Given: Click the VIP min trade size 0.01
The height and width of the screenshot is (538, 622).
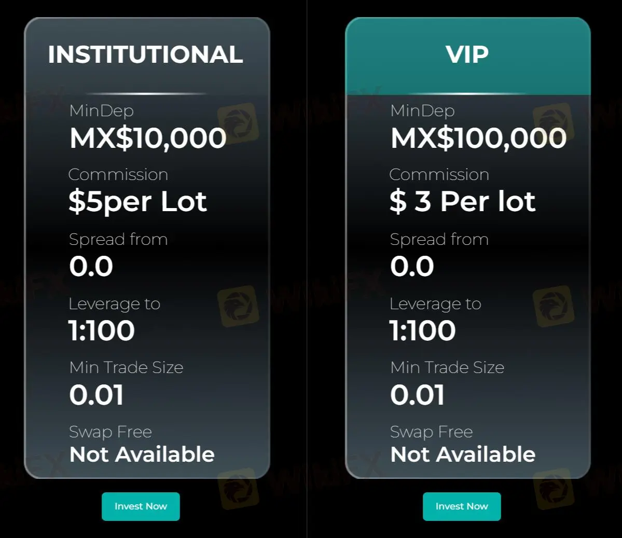Looking at the screenshot, I should pos(418,395).
